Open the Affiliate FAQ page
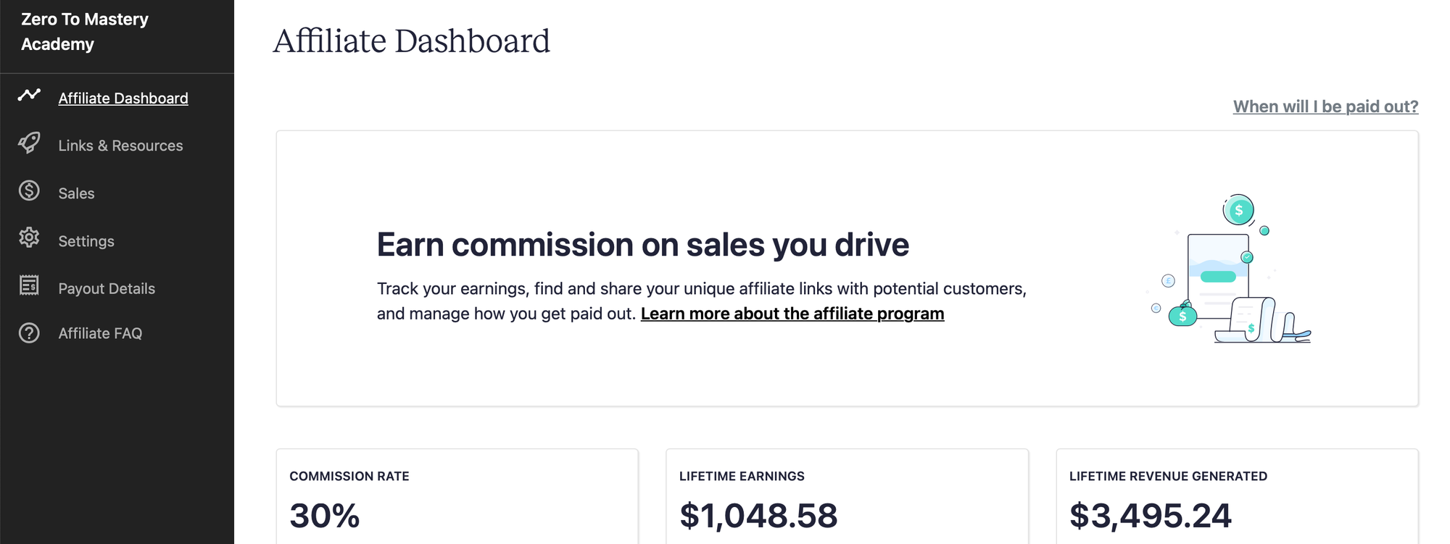This screenshot has width=1450, height=544. pyautogui.click(x=100, y=333)
